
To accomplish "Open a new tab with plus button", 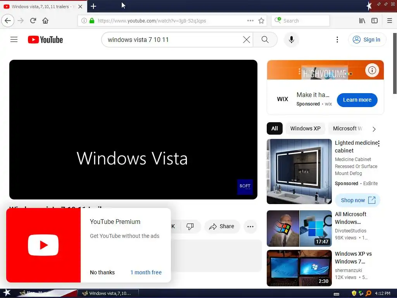I will pos(93,6).
